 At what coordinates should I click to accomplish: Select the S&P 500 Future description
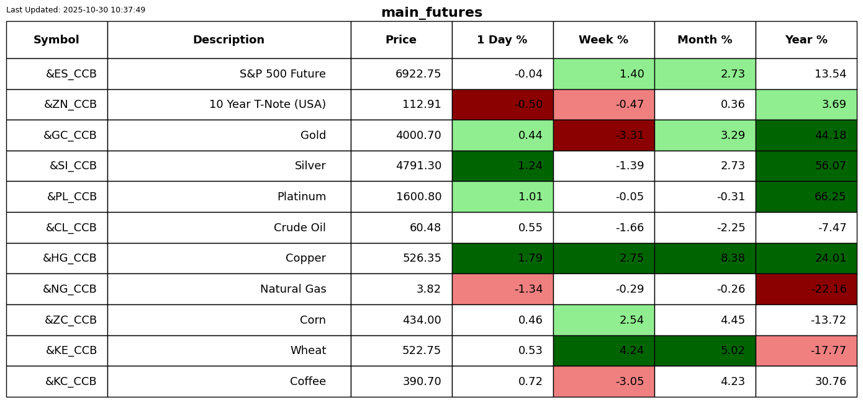click(282, 74)
